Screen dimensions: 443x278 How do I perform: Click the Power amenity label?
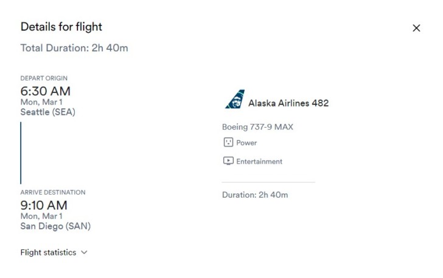[246, 143]
